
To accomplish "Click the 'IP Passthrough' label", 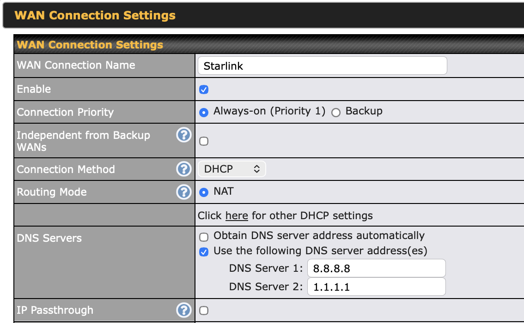I will [55, 310].
